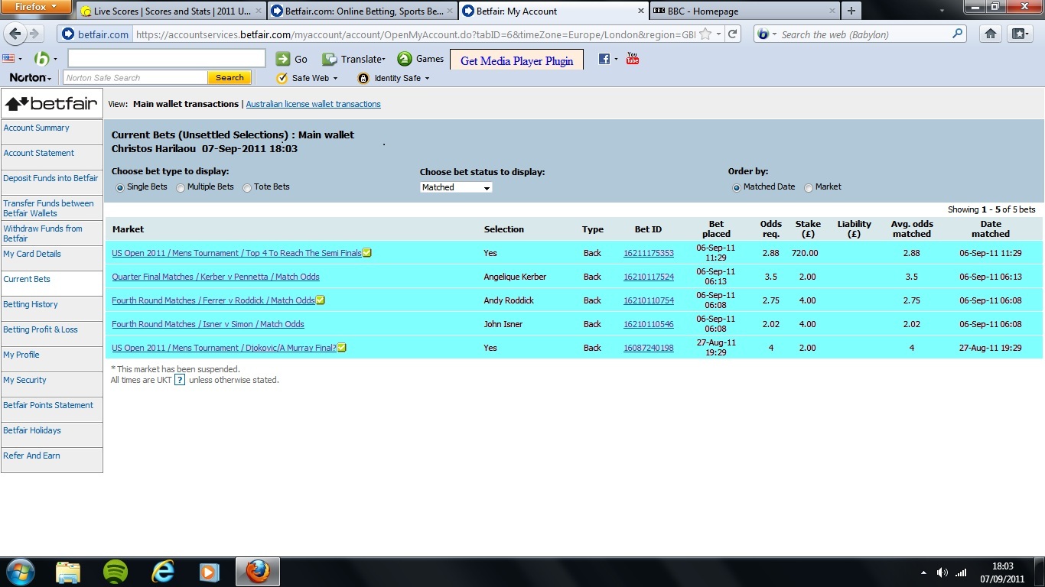Open Games in the toolbar
Screen dimensions: 1045x587
tap(420, 59)
